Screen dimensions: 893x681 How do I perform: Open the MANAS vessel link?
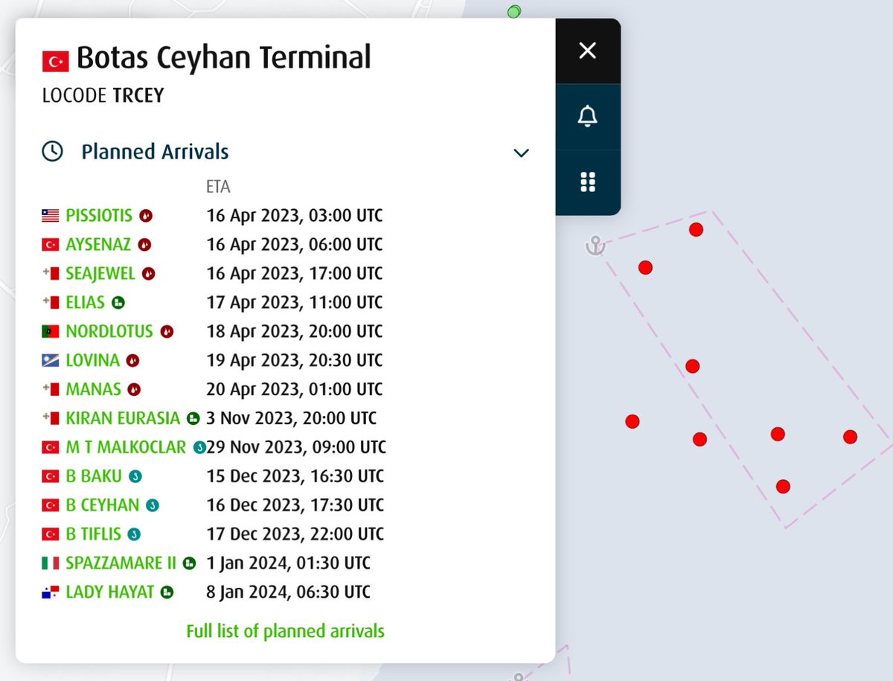point(93,389)
